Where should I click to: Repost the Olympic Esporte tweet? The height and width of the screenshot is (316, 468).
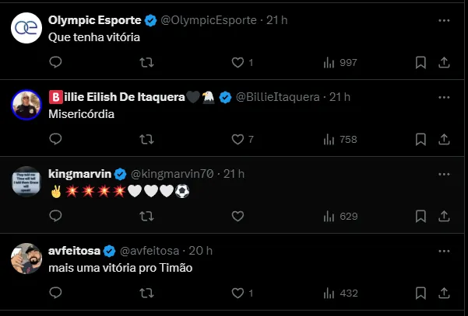point(146,62)
